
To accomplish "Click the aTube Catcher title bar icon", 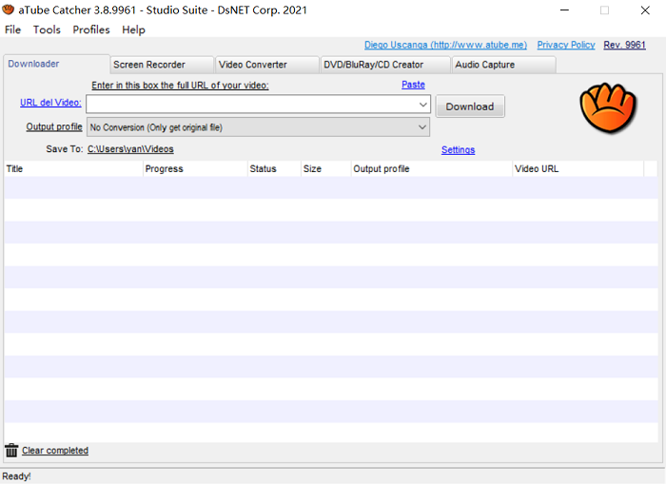I will tap(8, 10).
